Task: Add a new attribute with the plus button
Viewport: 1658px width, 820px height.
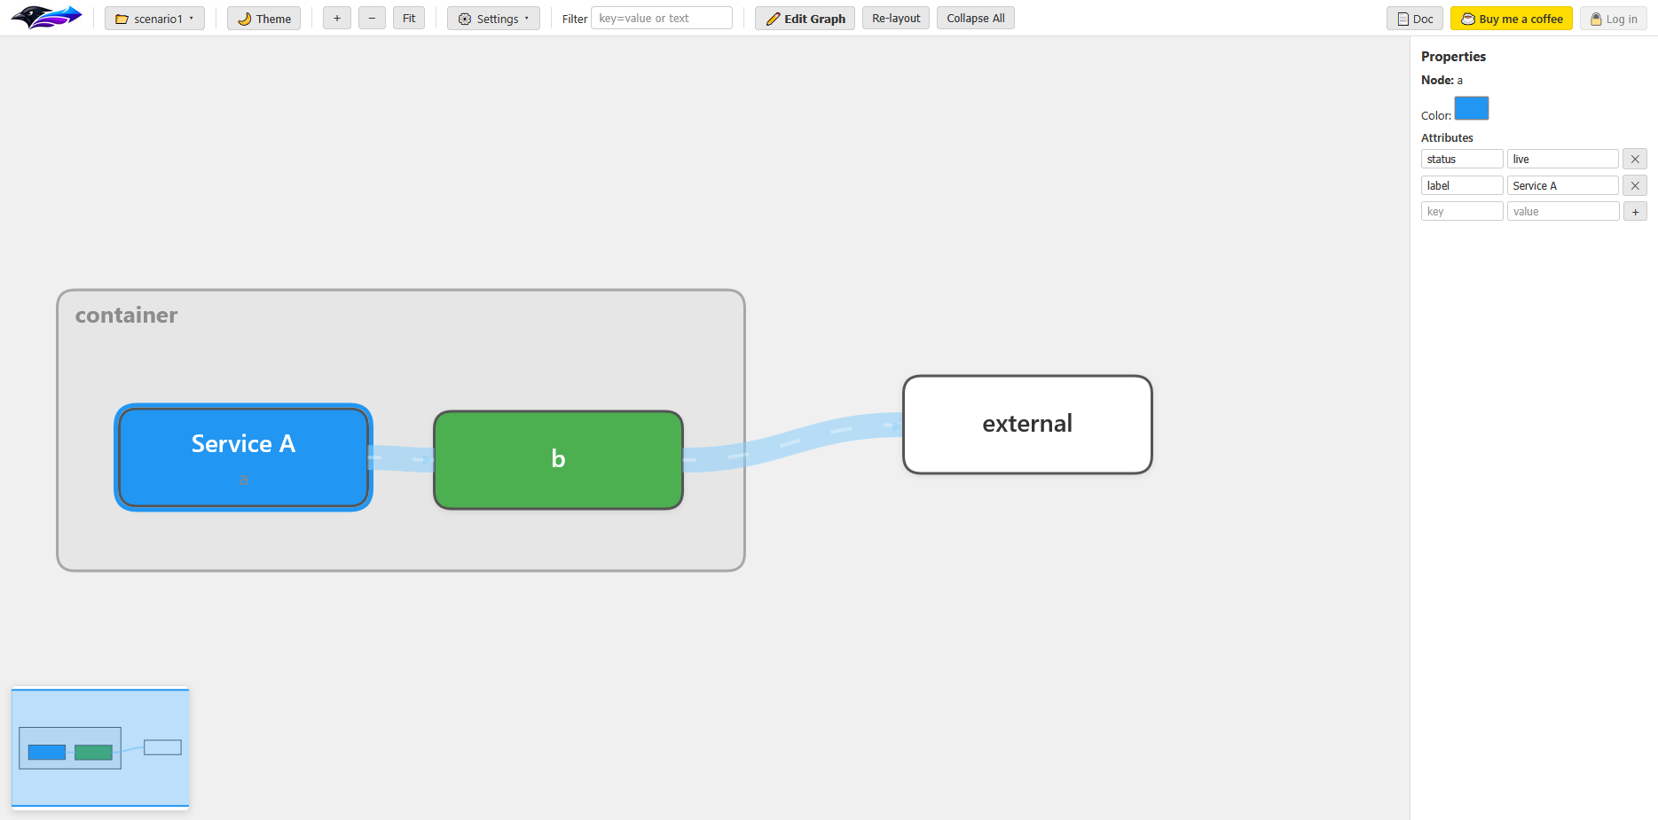Action: (1635, 211)
